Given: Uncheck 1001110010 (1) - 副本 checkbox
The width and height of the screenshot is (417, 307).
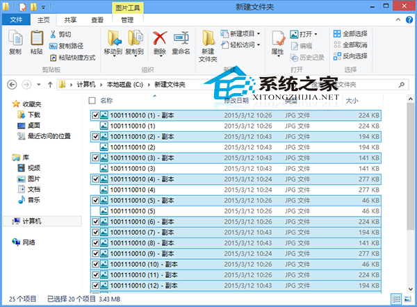Looking at the screenshot, I should coord(95,115).
